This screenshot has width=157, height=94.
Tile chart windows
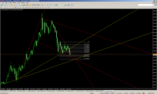point(56,5)
